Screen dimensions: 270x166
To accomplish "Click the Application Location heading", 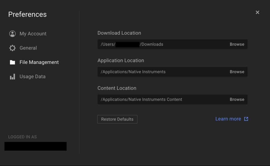I will (x=121, y=60).
